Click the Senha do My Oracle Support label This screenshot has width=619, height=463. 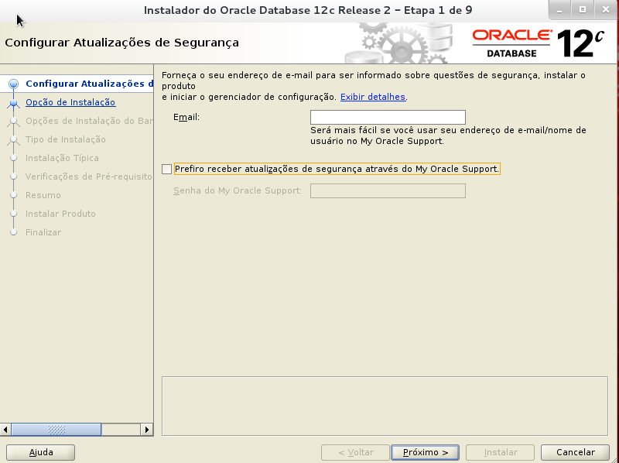tap(238, 190)
